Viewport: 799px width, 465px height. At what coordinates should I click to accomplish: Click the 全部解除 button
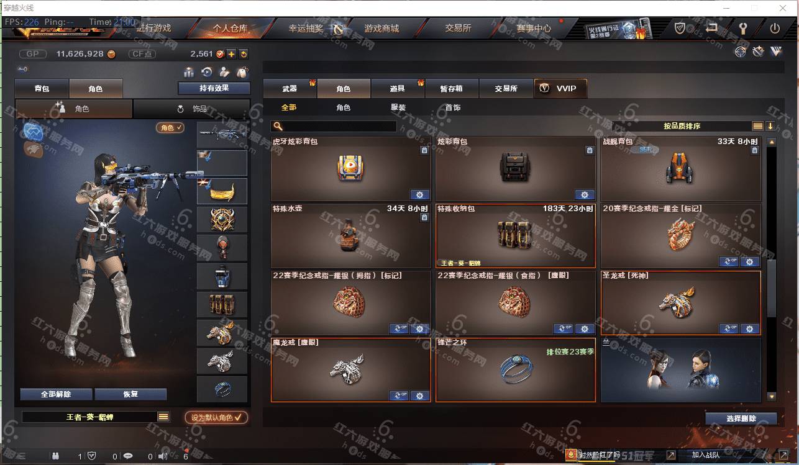(56, 394)
